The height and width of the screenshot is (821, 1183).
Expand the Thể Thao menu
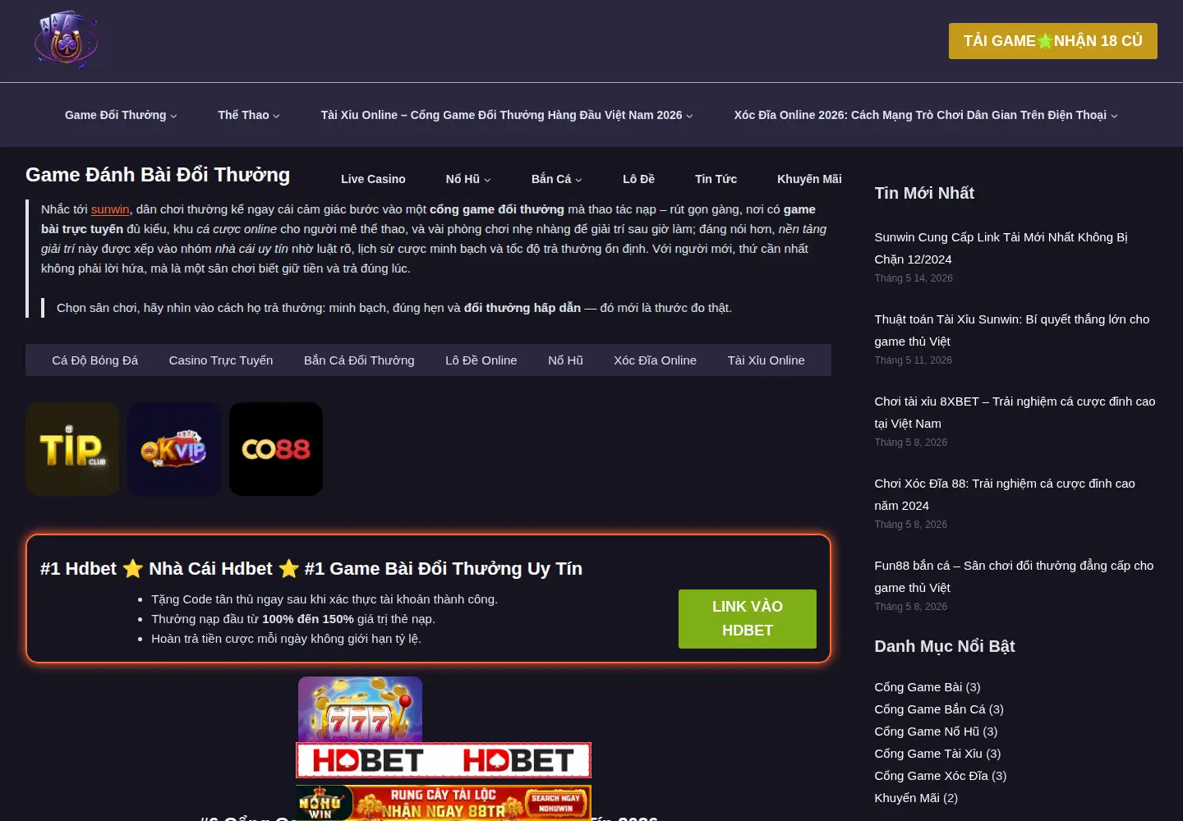point(249,115)
